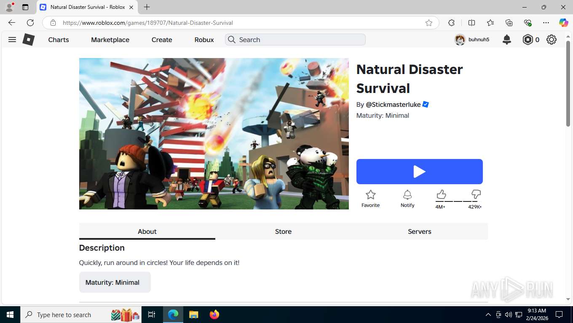The width and height of the screenshot is (573, 323).
Task: Close the Natural Disaster Survival tab
Action: (x=131, y=7)
